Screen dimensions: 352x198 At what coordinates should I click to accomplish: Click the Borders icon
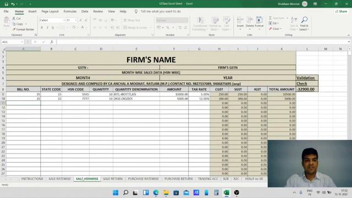[x=63, y=28]
